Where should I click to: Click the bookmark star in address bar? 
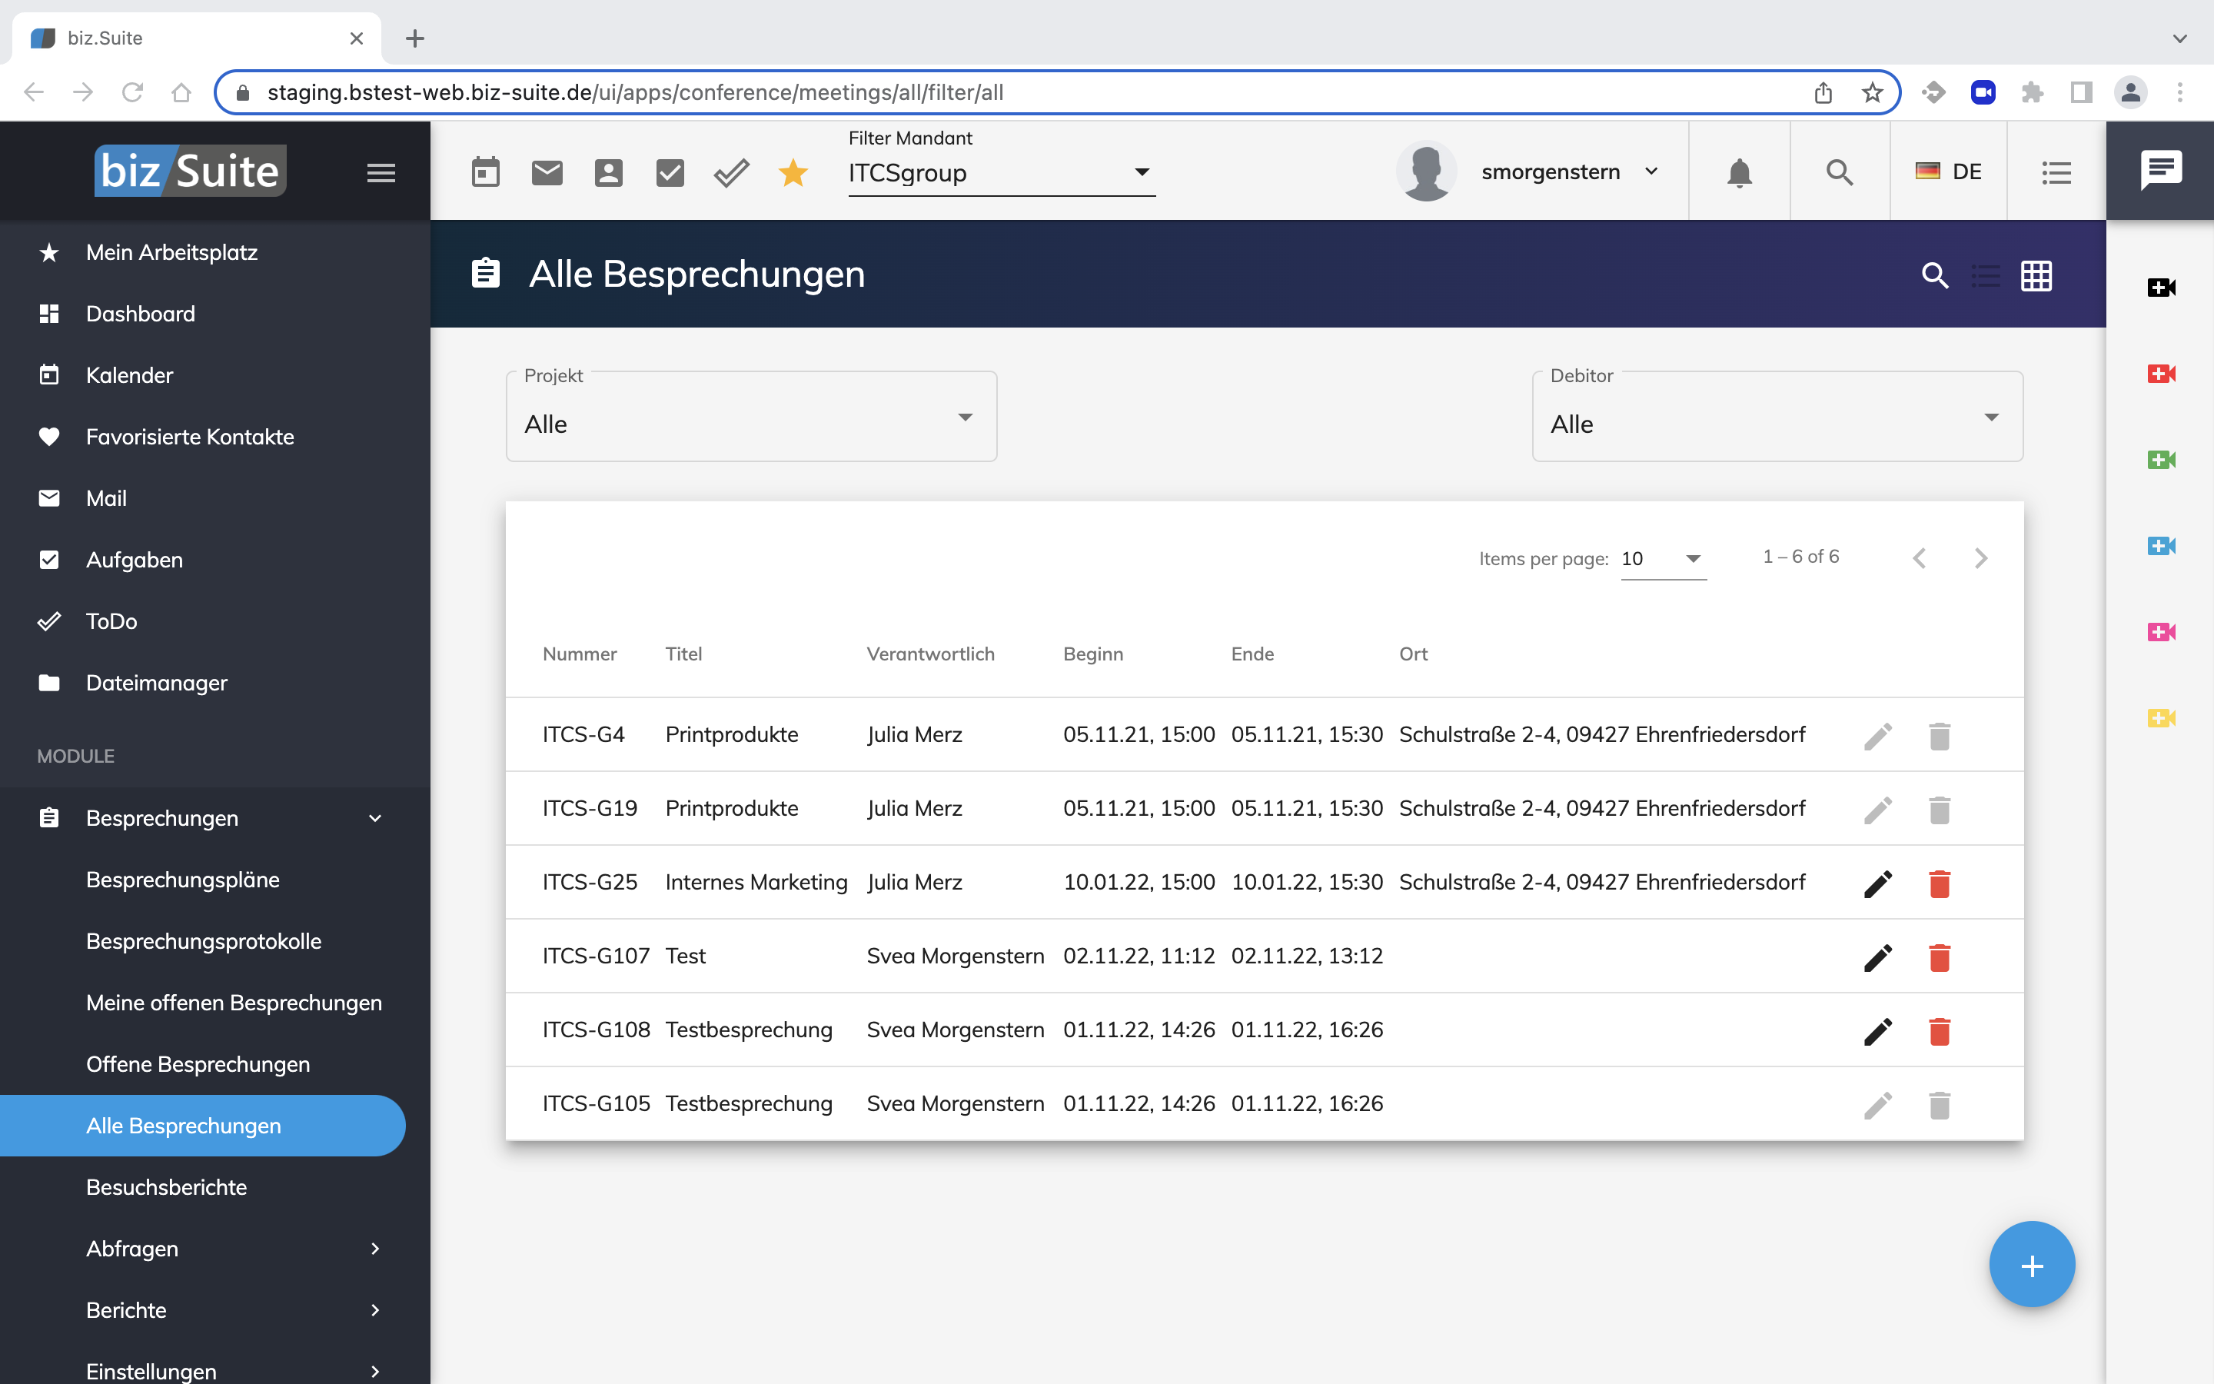[1872, 92]
